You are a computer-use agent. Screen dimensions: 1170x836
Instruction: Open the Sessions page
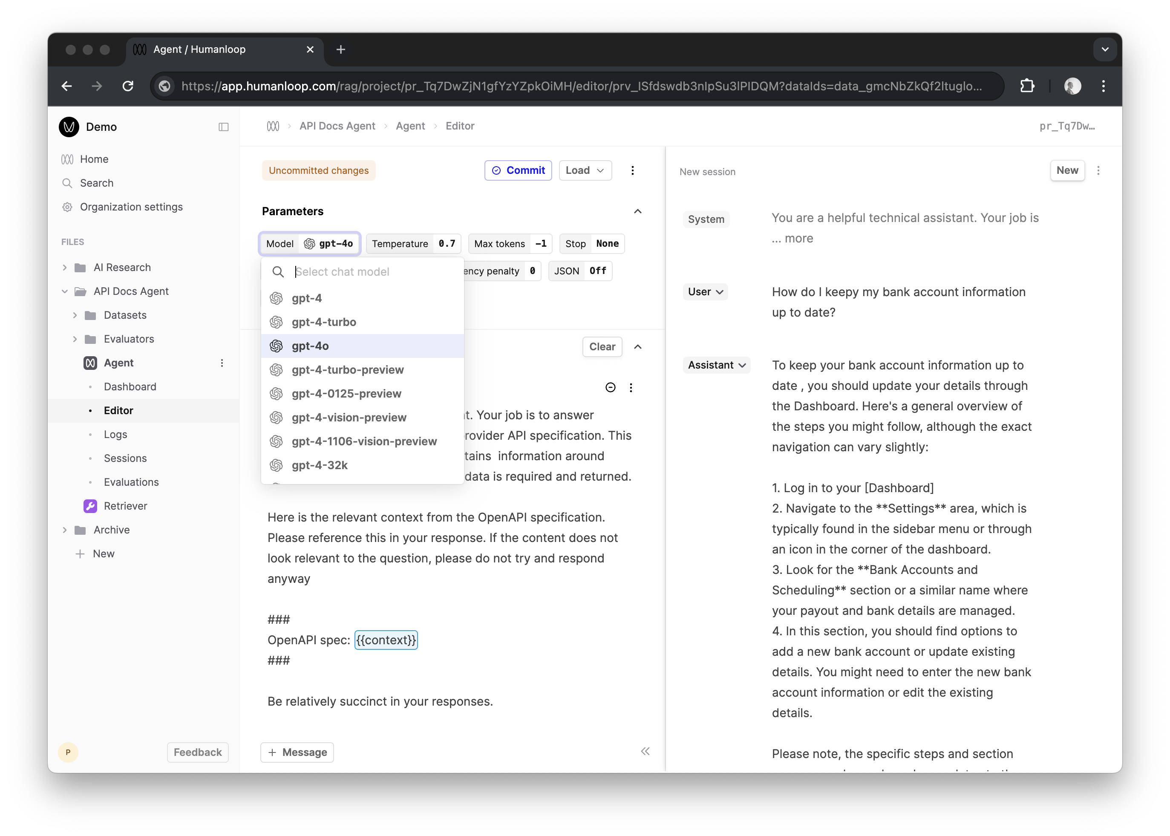click(125, 458)
